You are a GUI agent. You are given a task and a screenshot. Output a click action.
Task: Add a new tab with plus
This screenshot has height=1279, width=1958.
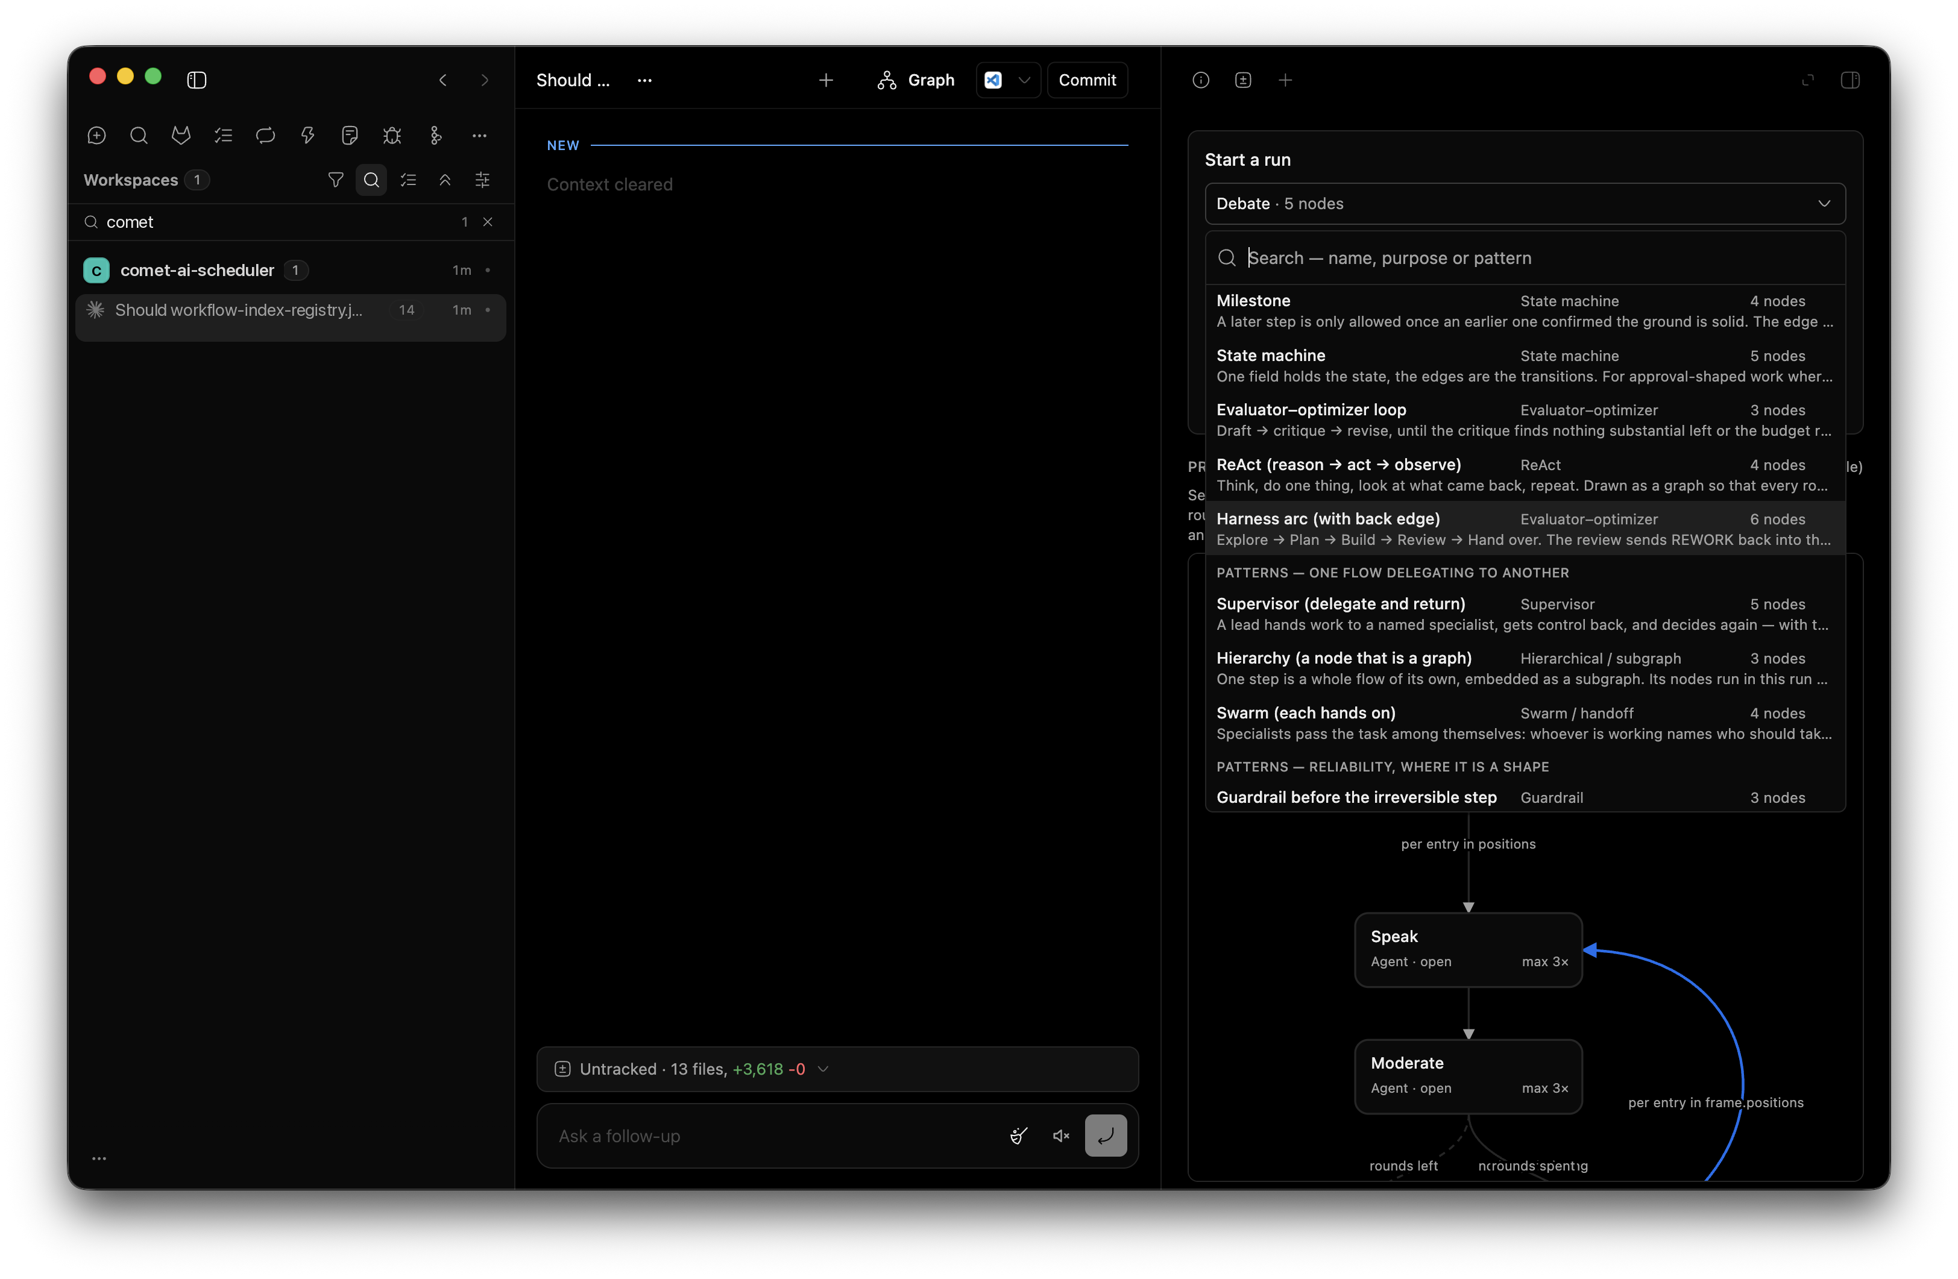pos(826,80)
